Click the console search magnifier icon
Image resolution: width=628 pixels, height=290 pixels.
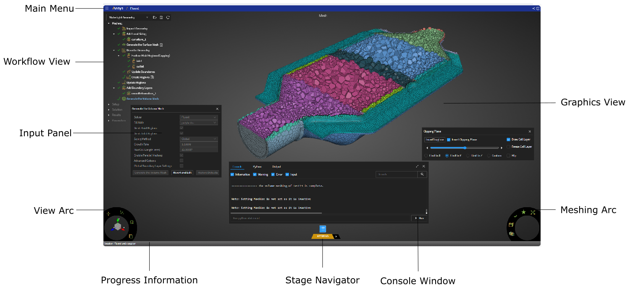point(422,174)
